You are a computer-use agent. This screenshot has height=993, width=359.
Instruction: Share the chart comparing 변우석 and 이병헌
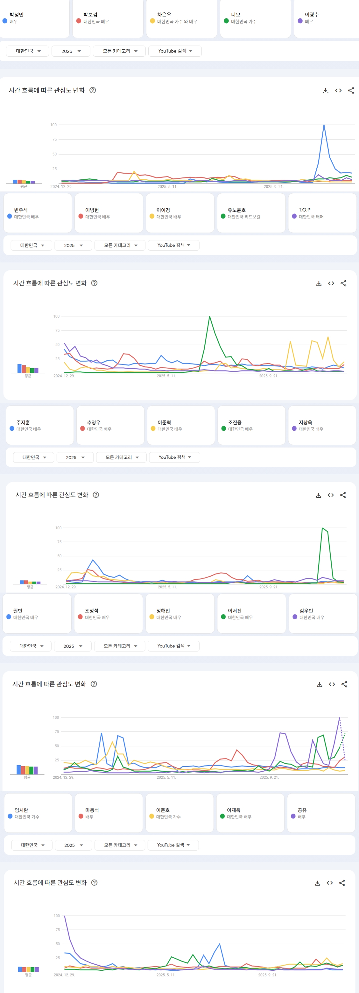[343, 283]
